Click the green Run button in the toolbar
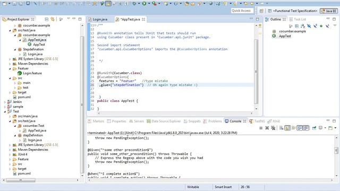 pyautogui.click(x=144, y=4)
